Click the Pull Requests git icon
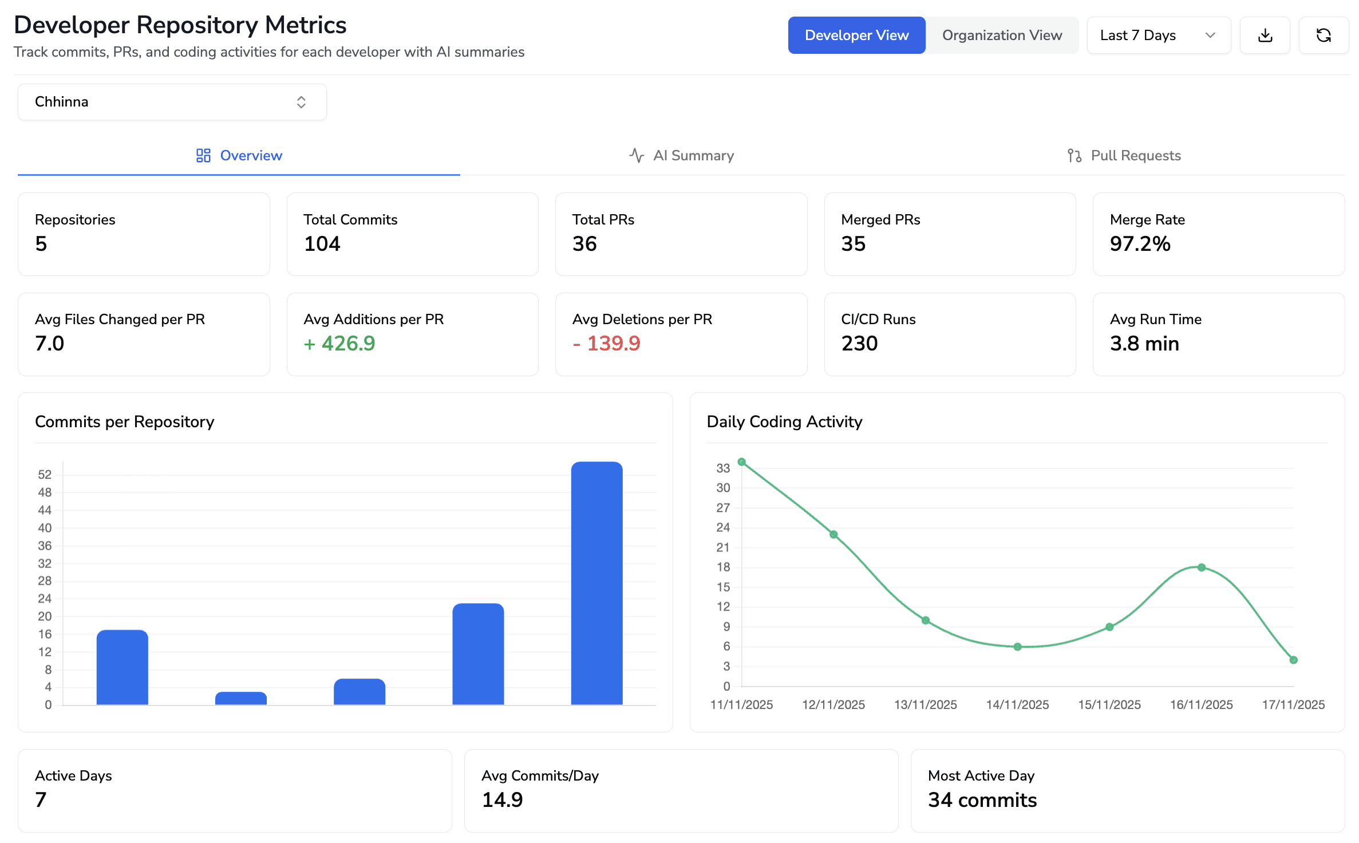1359x843 pixels. [x=1074, y=156]
